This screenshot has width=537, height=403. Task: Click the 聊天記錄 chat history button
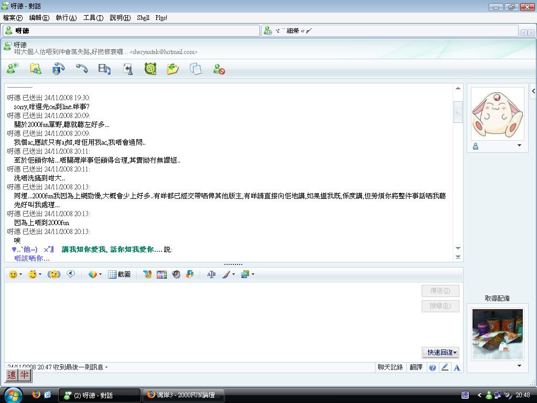point(390,367)
